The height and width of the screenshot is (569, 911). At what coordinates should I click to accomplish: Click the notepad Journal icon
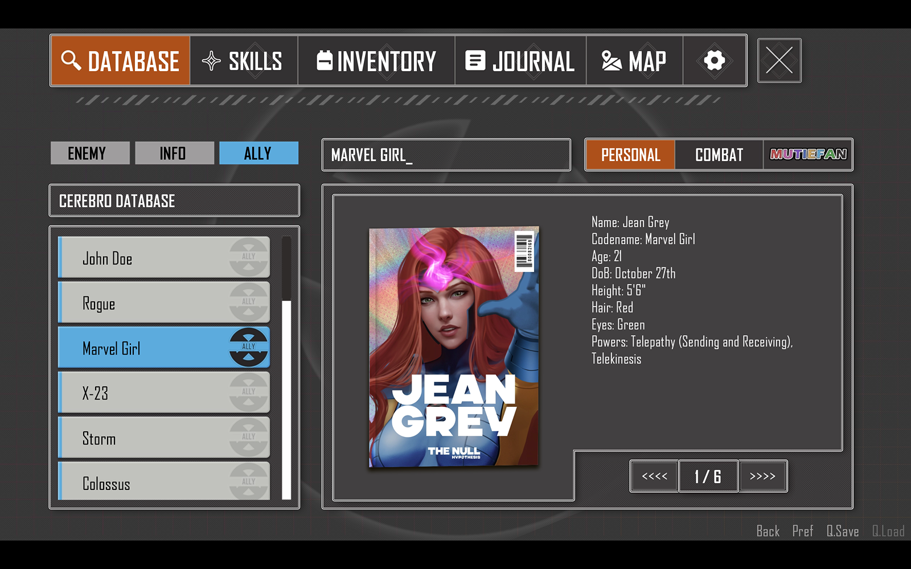click(475, 60)
